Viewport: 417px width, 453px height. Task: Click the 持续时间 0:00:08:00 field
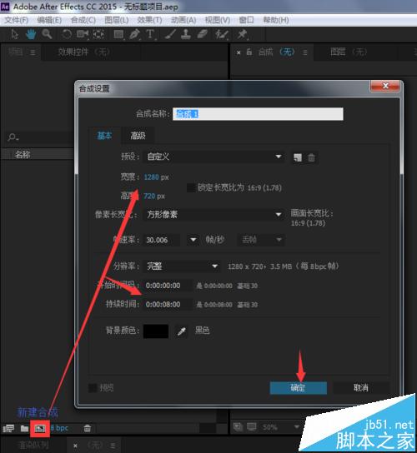click(x=168, y=304)
